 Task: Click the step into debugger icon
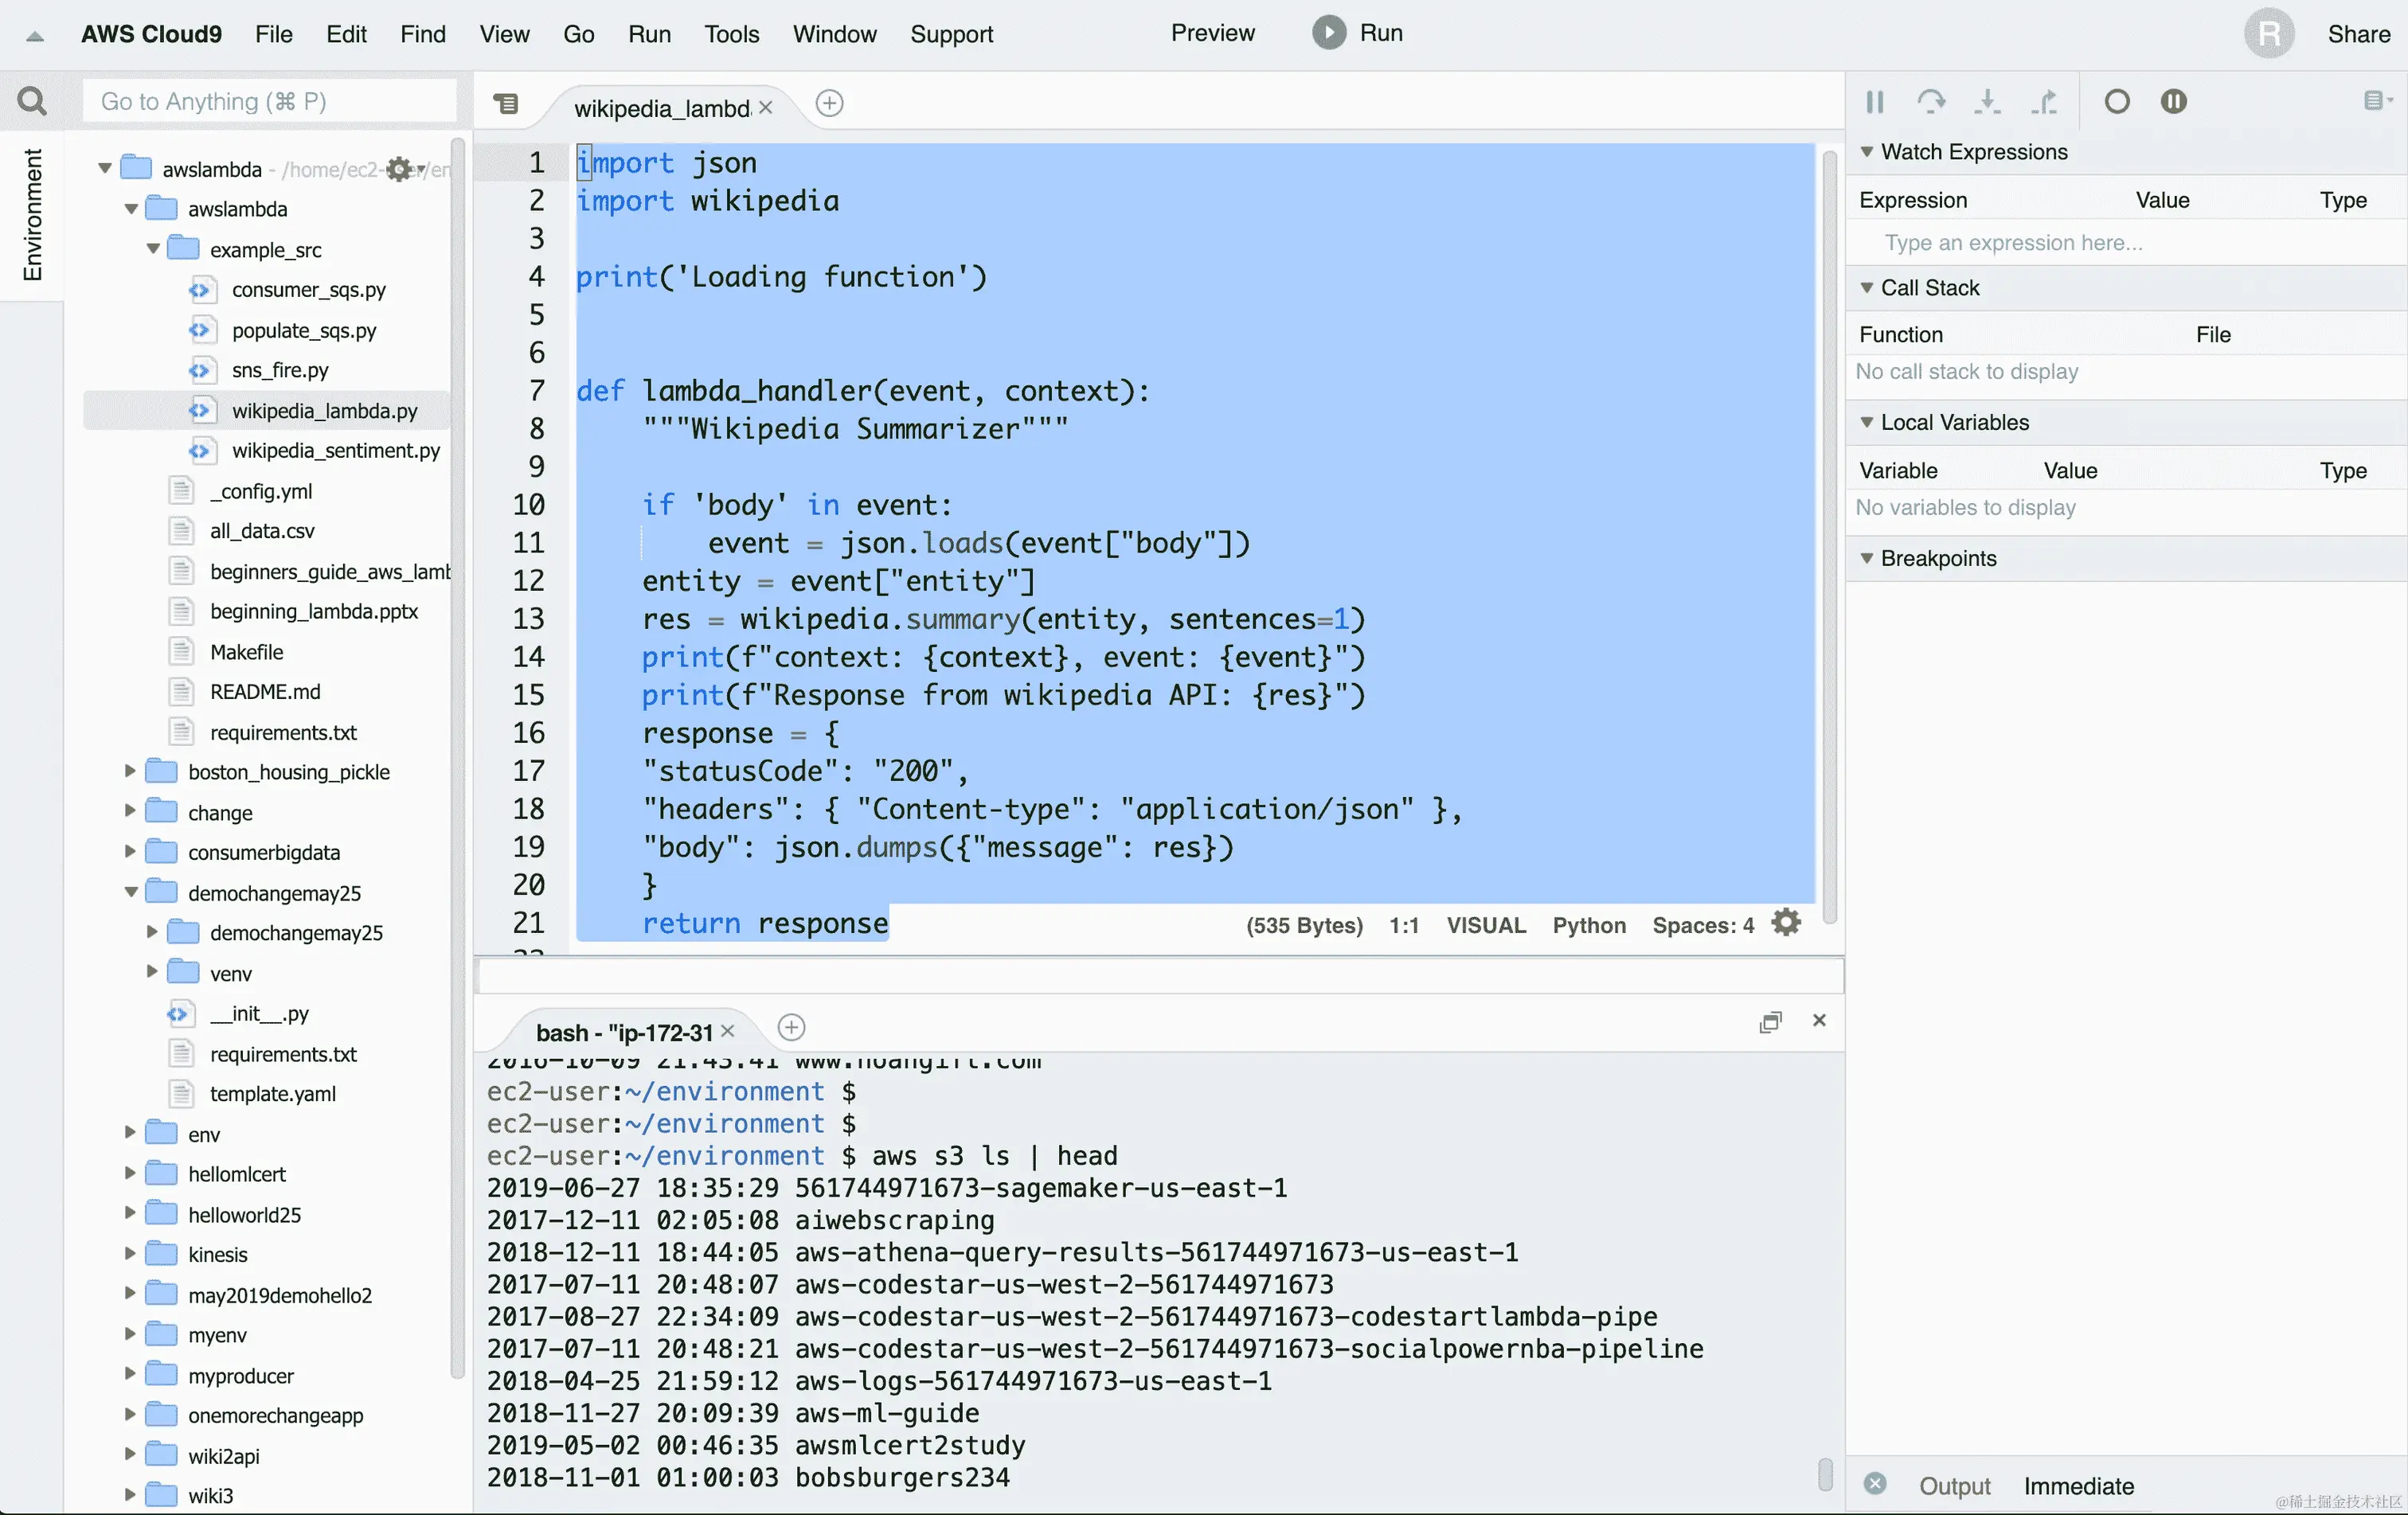(x=1988, y=101)
